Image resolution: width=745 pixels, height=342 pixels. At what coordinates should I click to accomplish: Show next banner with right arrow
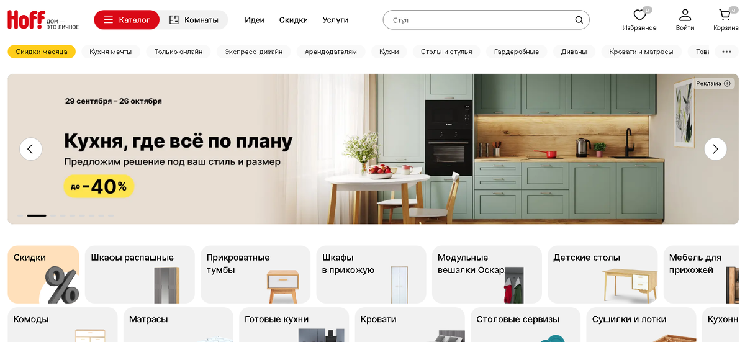(x=715, y=149)
